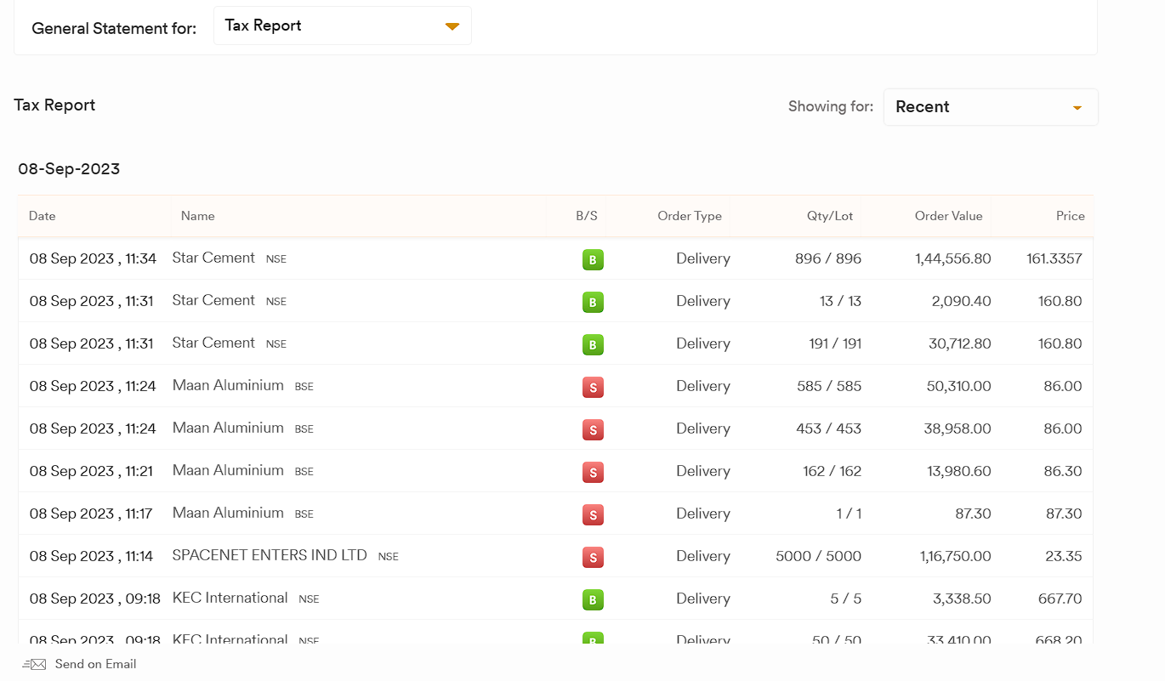Click Sell badge on SPACENET ENTERS IND LTD row
Viewport: 1165px width, 681px height.
[x=593, y=557]
